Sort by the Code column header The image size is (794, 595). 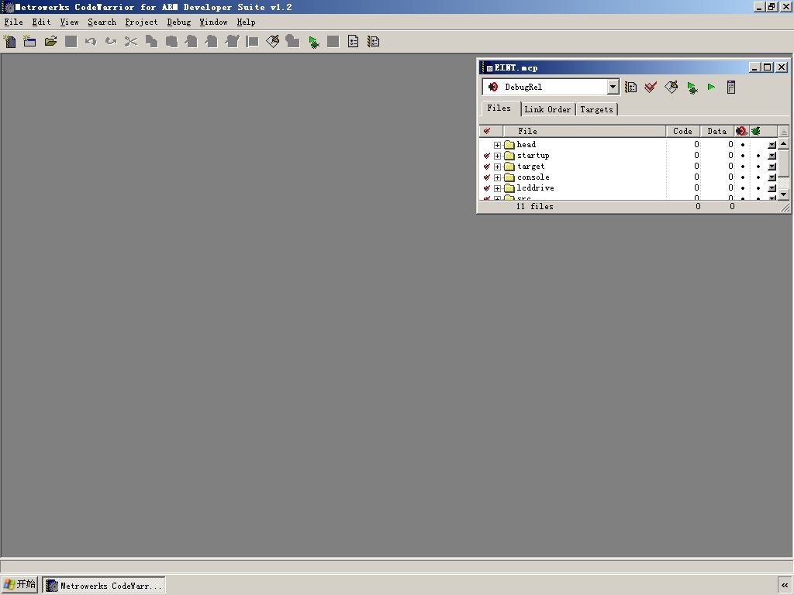coord(682,131)
